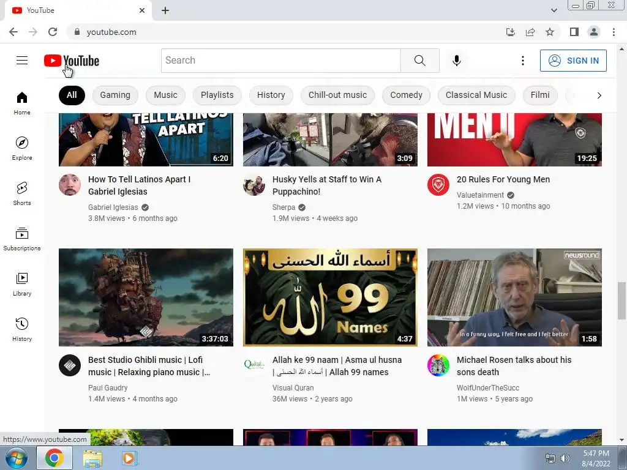The image size is (627, 470).
Task: Show more category chips with right arrow
Action: point(599,95)
